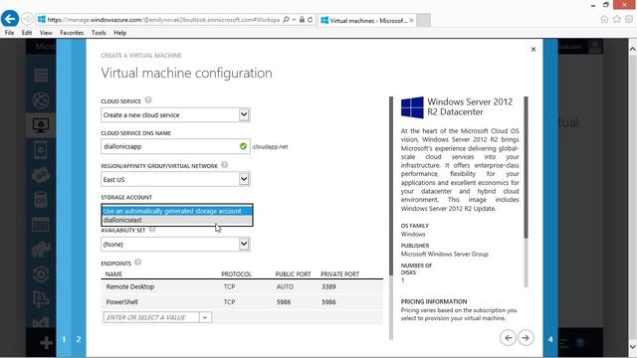The width and height of the screenshot is (637, 358).
Task: Click the description panel scrollbar
Action: click(x=526, y=167)
